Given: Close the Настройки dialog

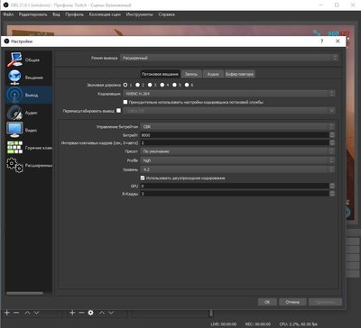Looking at the screenshot, I should [338, 41].
